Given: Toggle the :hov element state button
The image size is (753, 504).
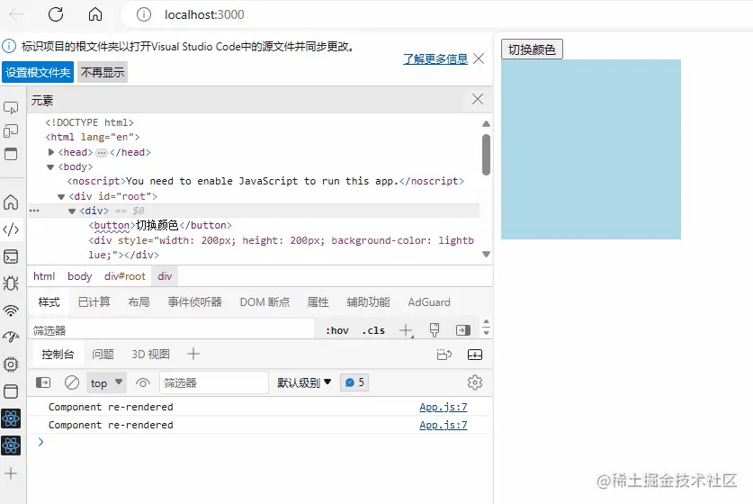Looking at the screenshot, I should pyautogui.click(x=337, y=330).
